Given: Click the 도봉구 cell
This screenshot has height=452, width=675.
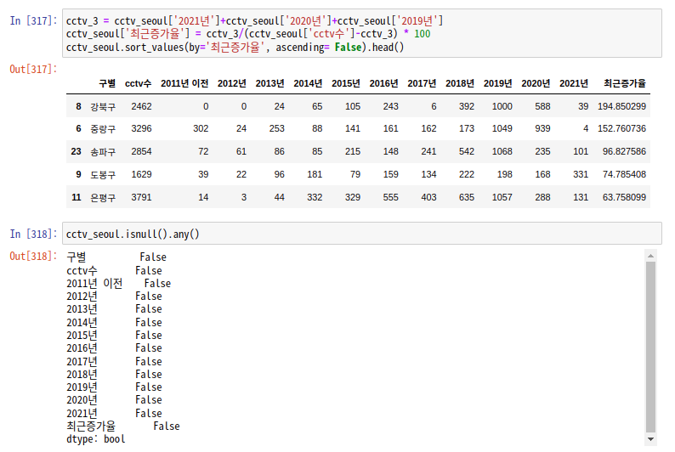Looking at the screenshot, I should (103, 175).
